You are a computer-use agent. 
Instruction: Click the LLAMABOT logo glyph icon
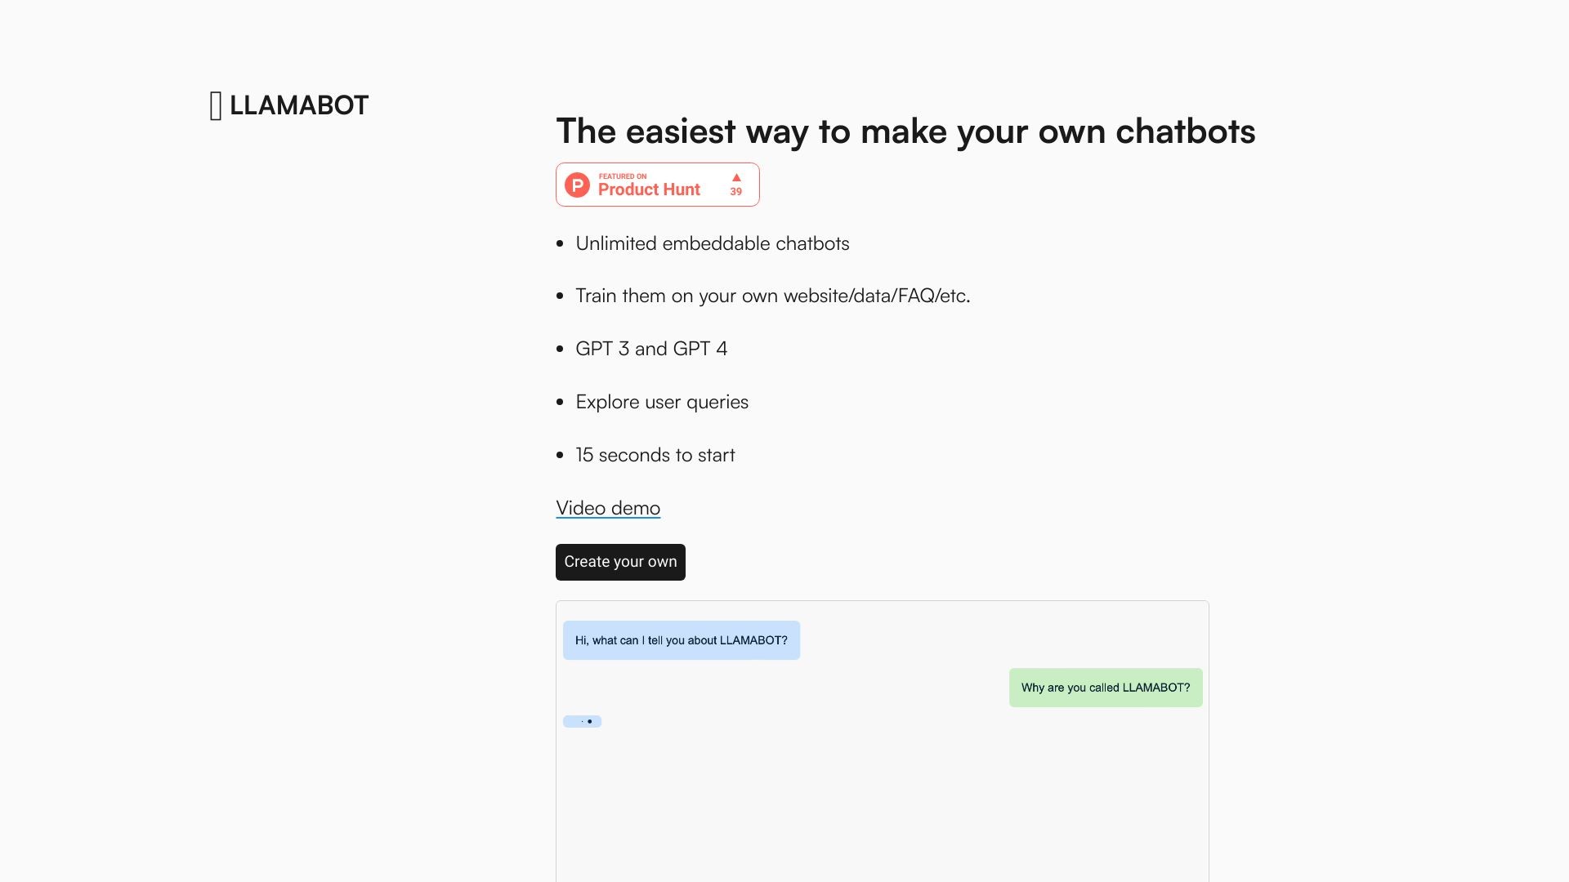tap(216, 106)
